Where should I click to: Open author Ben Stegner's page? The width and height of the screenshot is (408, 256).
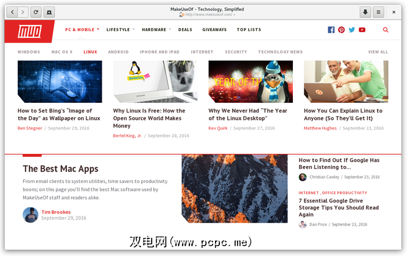point(30,128)
